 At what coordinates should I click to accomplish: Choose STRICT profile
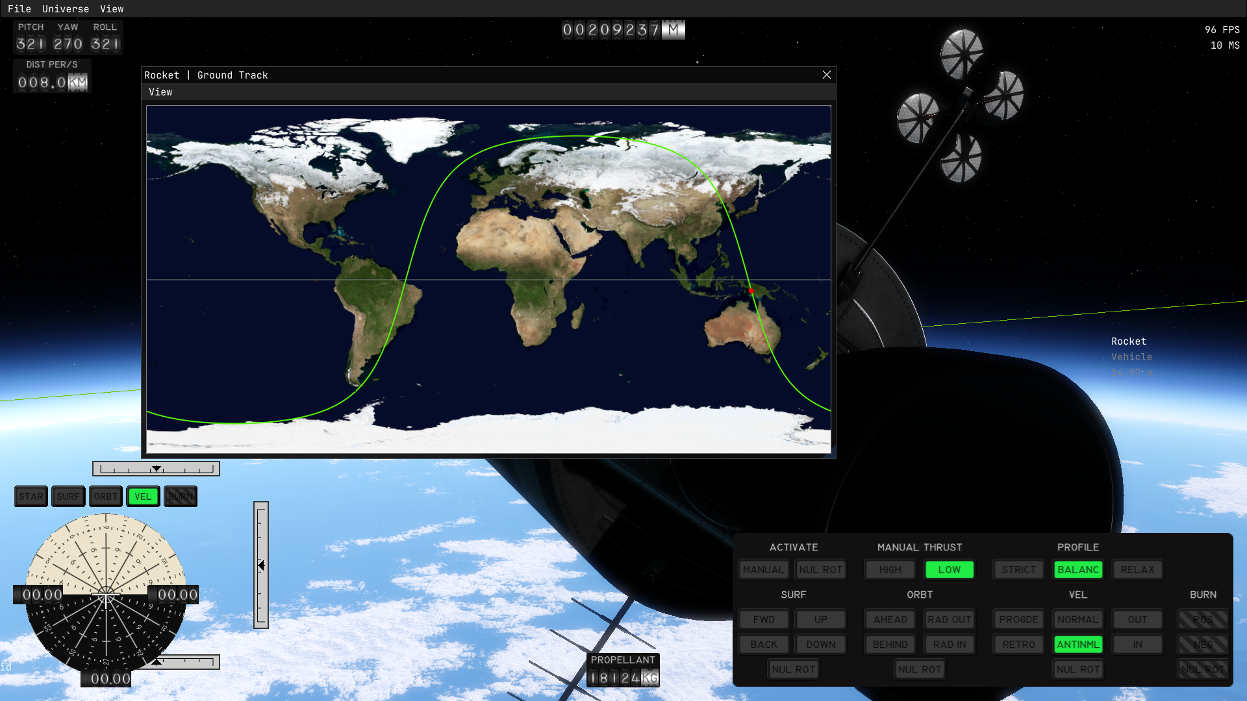(x=1019, y=570)
